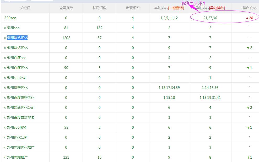This screenshot has width=259, height=162.
Task: Sort by the 全网指数 column header
Action: (66, 8)
